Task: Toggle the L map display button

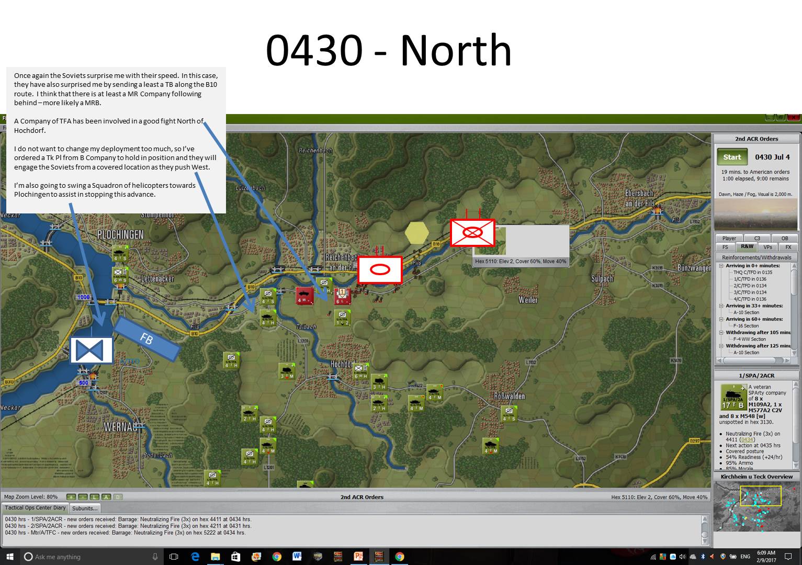Action: click(x=95, y=497)
